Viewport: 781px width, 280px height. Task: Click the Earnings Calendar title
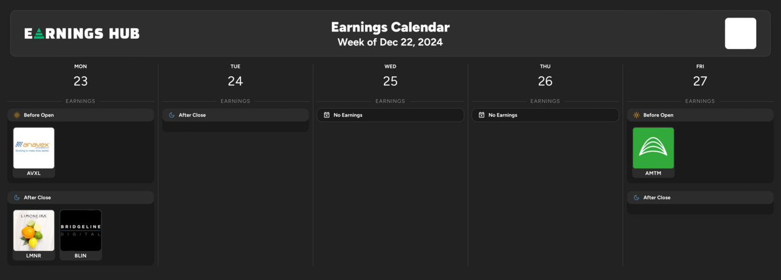(x=390, y=27)
